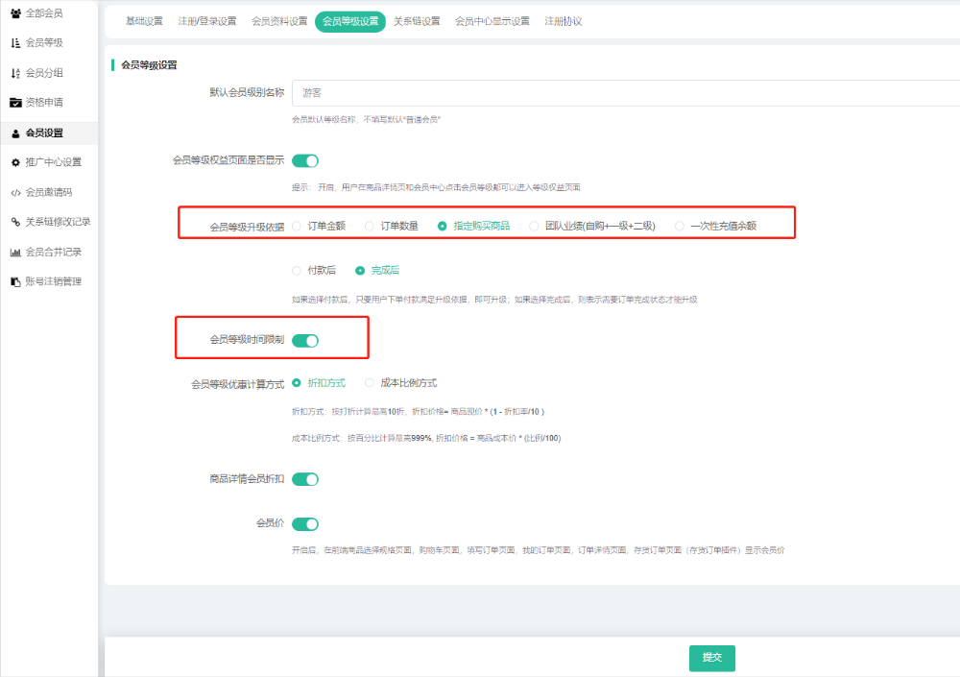Click the 推广中心设置 gear icon
Viewport: 960px width, 677px height.
pyautogui.click(x=15, y=162)
